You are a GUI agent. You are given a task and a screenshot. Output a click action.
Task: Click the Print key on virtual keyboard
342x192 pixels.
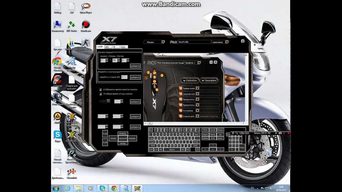point(205,130)
